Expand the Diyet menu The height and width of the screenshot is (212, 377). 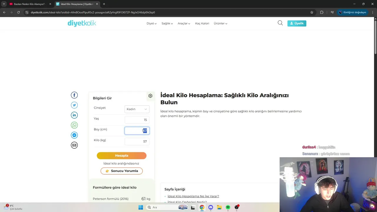pos(151,23)
